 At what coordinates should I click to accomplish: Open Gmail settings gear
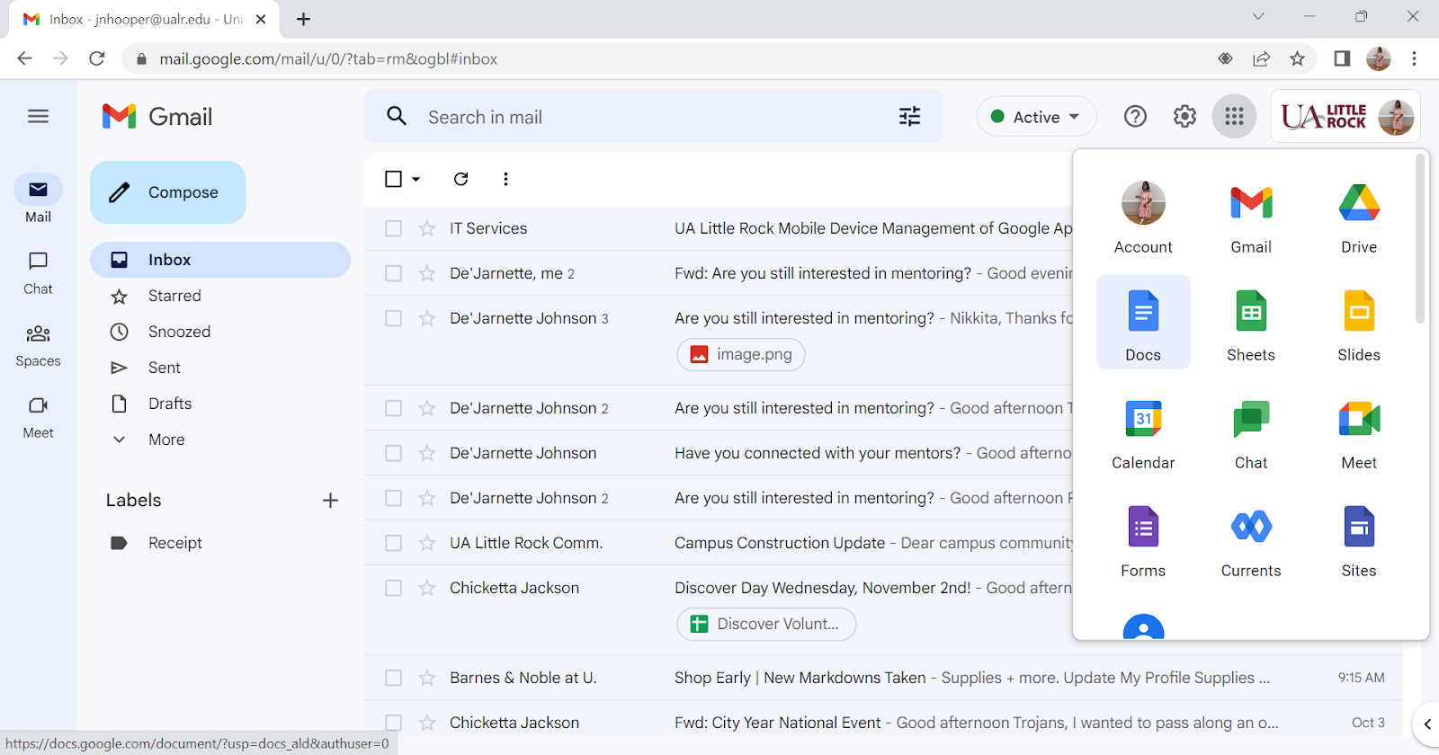click(1184, 116)
